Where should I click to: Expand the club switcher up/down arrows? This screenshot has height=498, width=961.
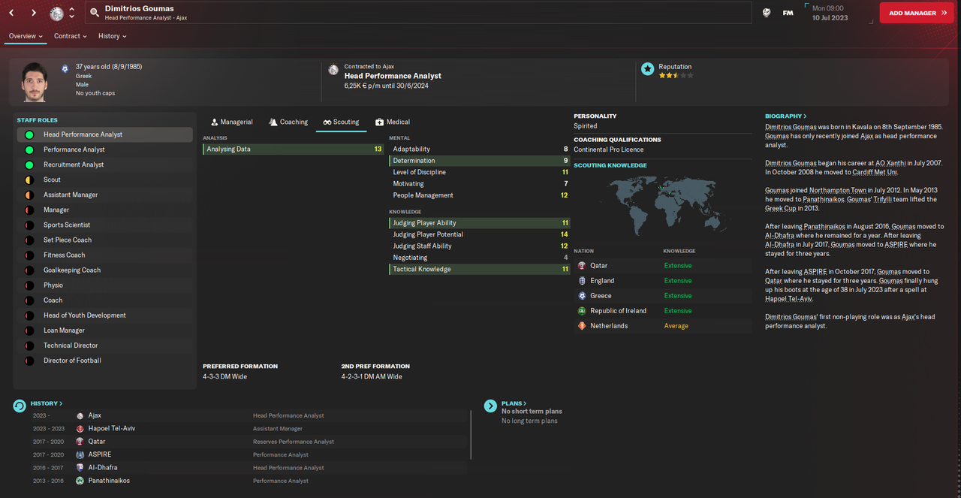pyautogui.click(x=71, y=13)
